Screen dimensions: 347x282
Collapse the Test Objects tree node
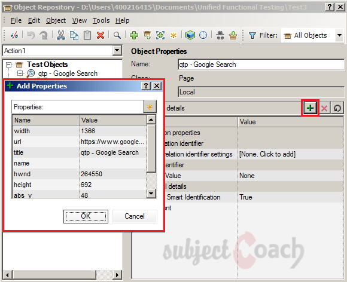8,65
